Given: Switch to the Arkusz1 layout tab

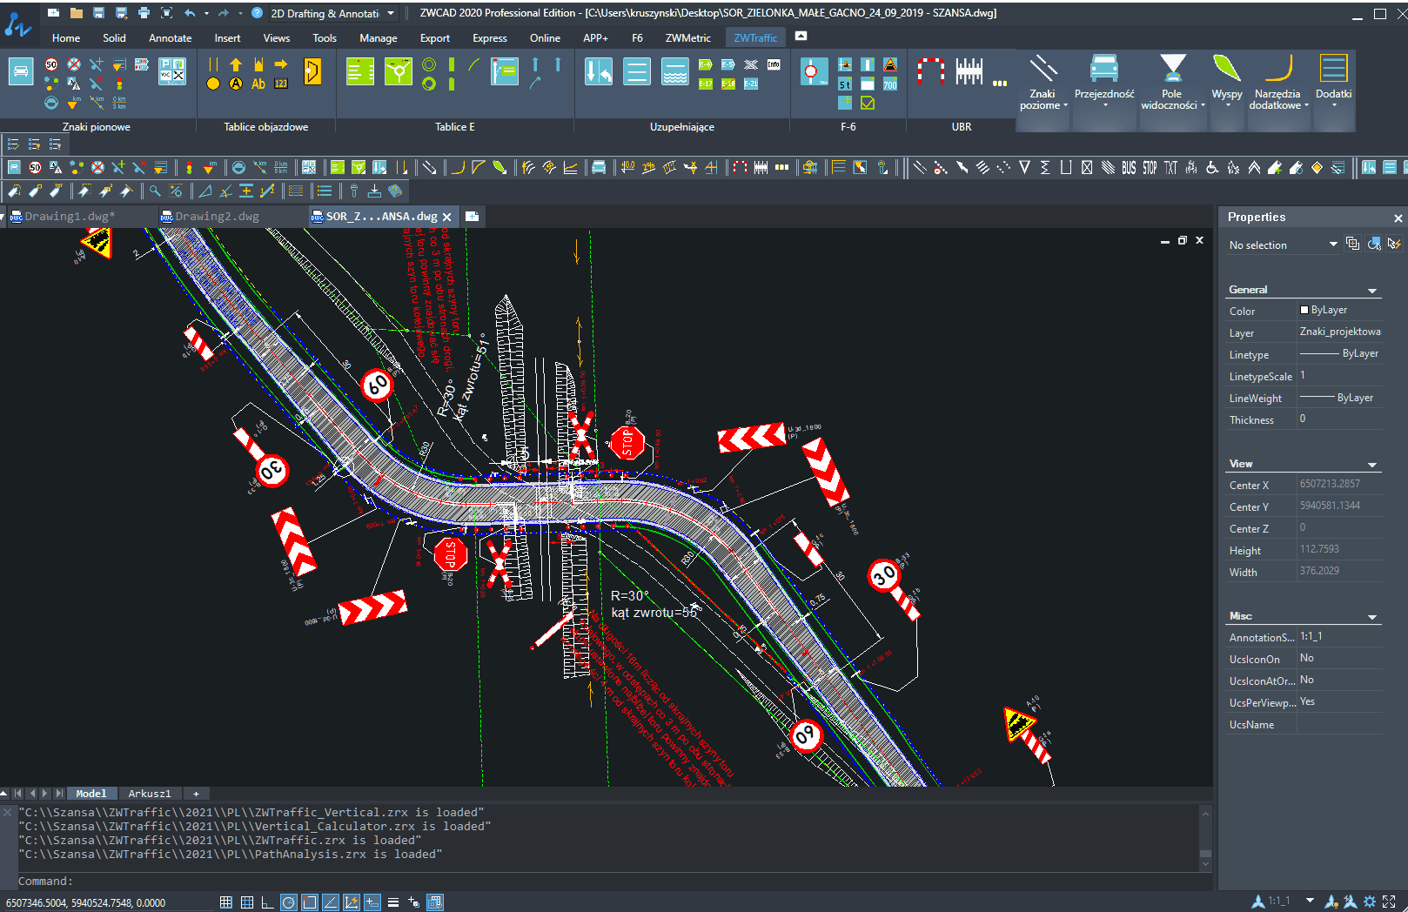Looking at the screenshot, I should [x=150, y=794].
